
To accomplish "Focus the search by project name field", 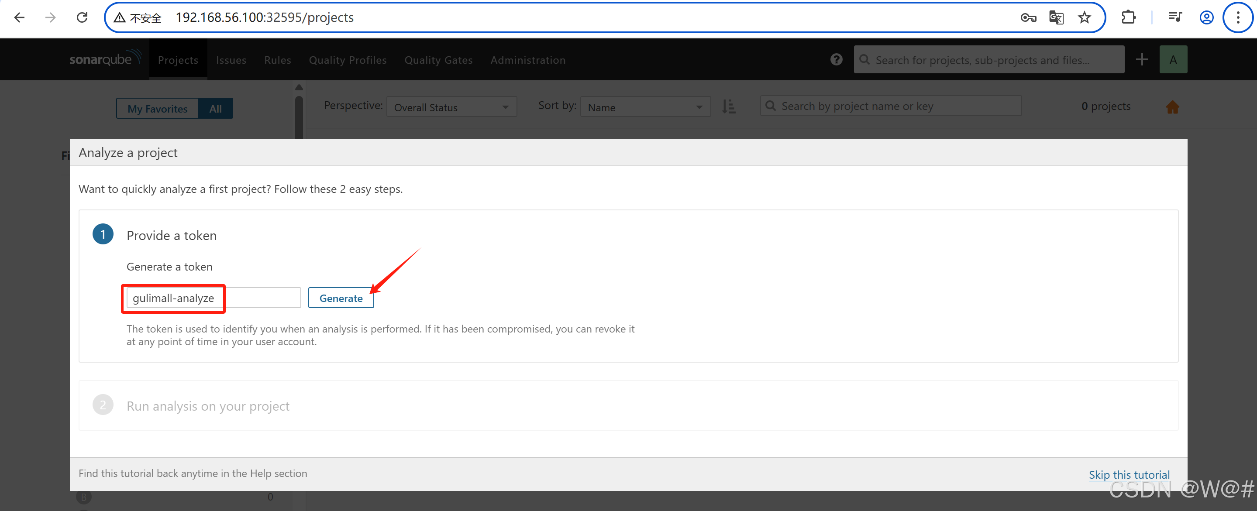I will [x=891, y=106].
